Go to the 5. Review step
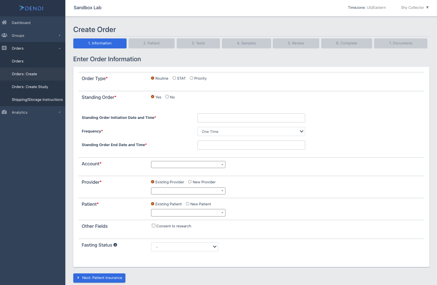This screenshot has height=285, width=437. pyautogui.click(x=296, y=43)
